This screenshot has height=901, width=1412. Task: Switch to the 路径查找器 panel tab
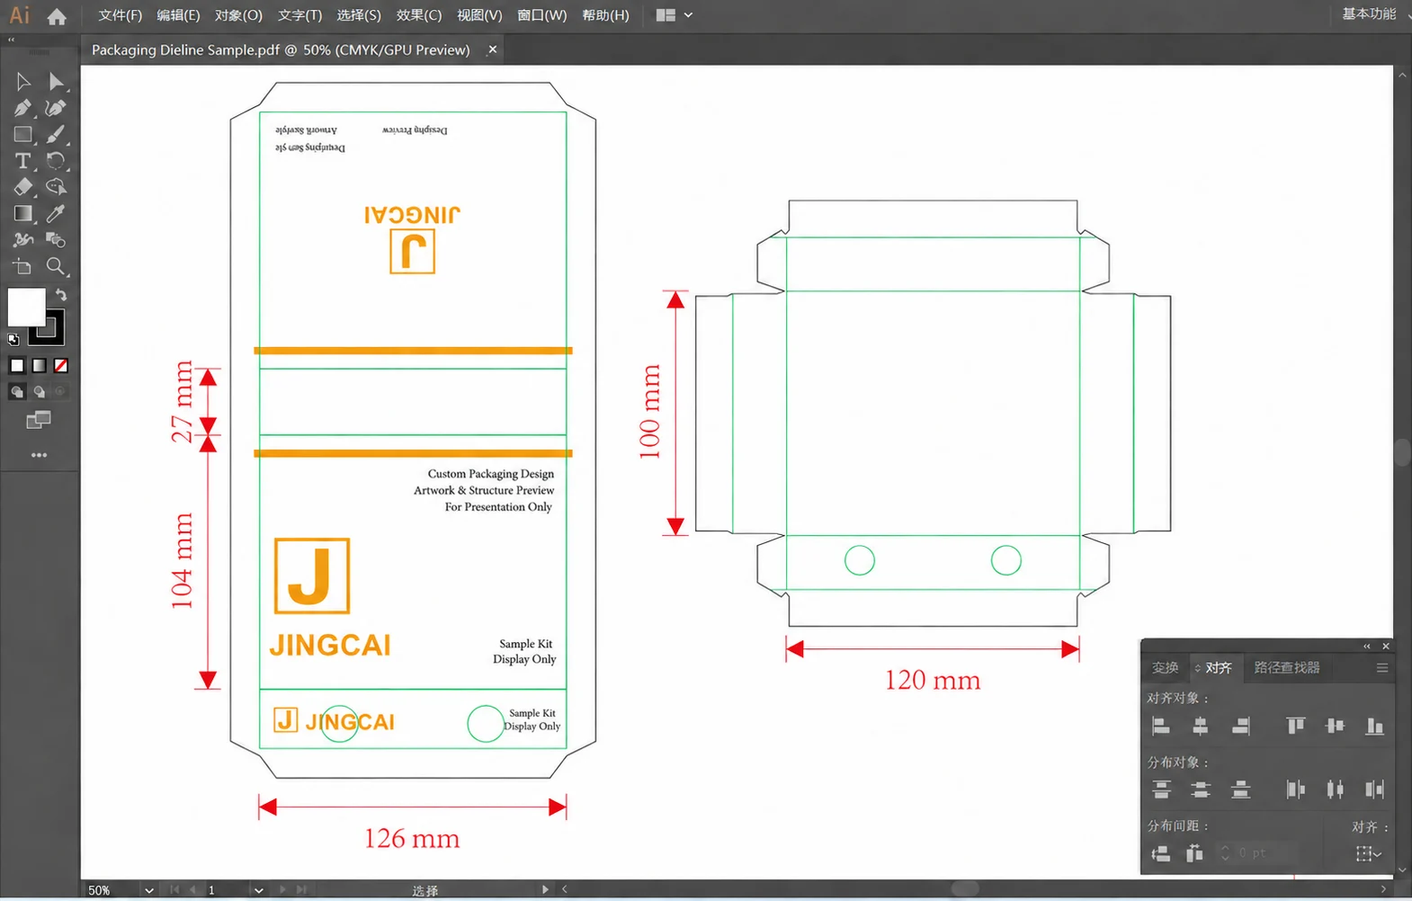click(x=1287, y=667)
